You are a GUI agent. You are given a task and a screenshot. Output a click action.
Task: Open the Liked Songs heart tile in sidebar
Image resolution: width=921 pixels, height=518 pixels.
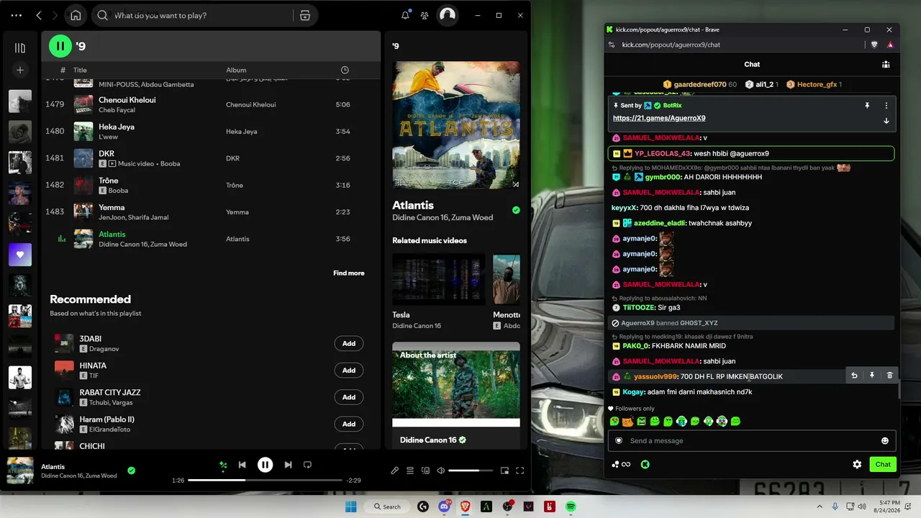[20, 255]
